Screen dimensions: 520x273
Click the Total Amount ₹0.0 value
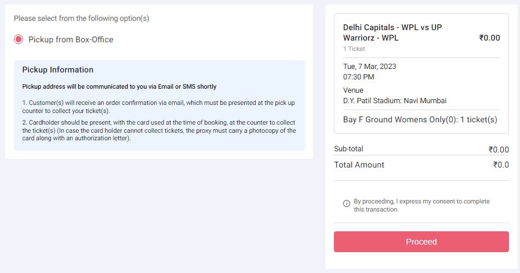[501, 165]
